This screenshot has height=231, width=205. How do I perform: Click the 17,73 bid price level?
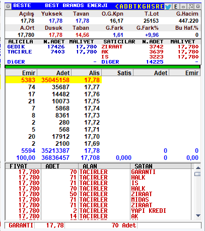pyautogui.click(x=92, y=115)
